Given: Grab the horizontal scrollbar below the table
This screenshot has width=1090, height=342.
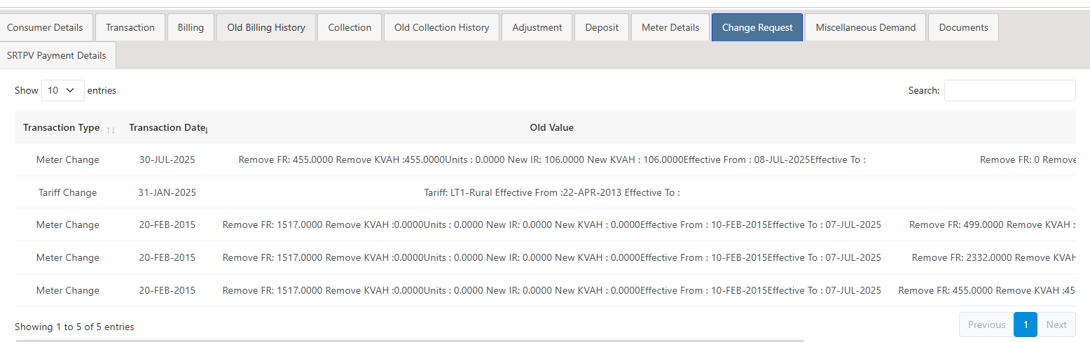Looking at the screenshot, I should click(410, 340).
